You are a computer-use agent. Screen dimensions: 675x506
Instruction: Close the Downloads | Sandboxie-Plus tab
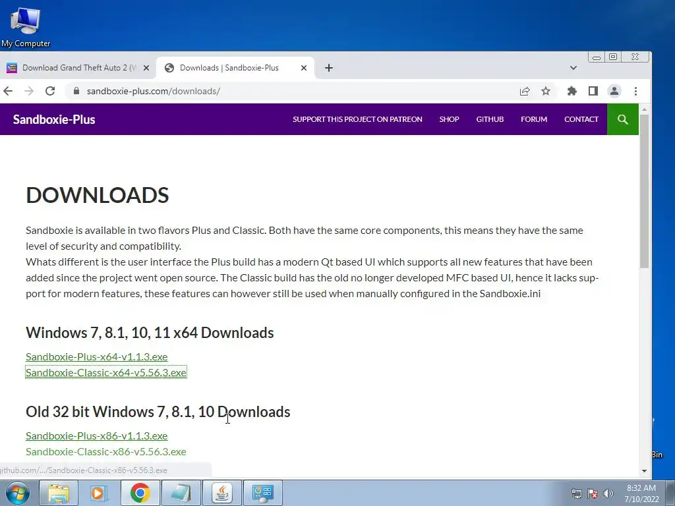point(303,68)
